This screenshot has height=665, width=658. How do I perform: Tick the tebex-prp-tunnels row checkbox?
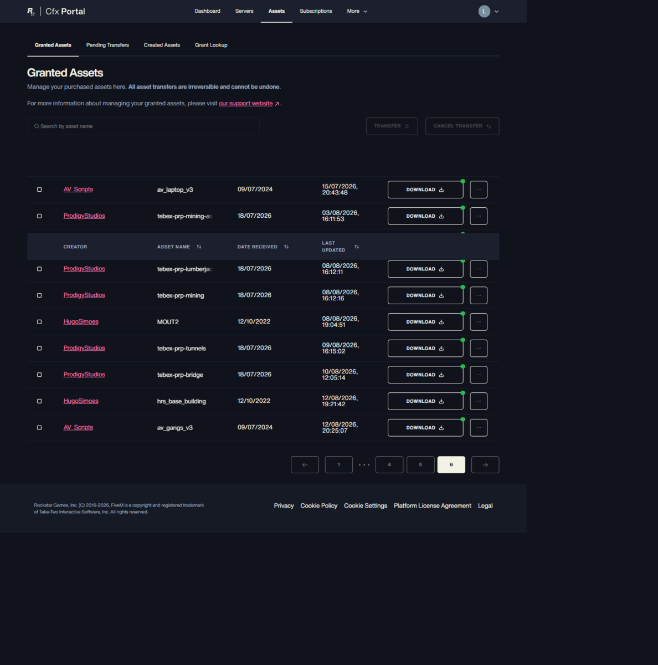39,349
